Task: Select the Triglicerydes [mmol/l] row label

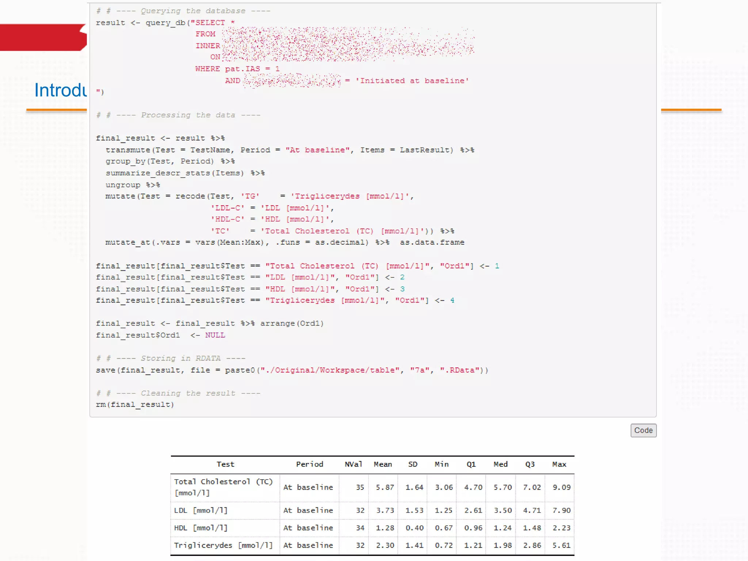Action: [x=223, y=545]
